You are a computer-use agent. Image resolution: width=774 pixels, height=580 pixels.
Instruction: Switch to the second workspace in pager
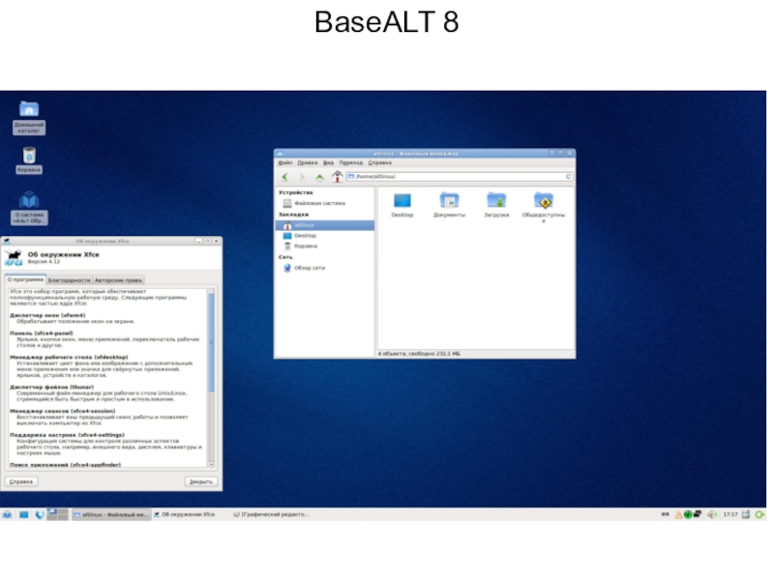pyautogui.click(x=63, y=514)
